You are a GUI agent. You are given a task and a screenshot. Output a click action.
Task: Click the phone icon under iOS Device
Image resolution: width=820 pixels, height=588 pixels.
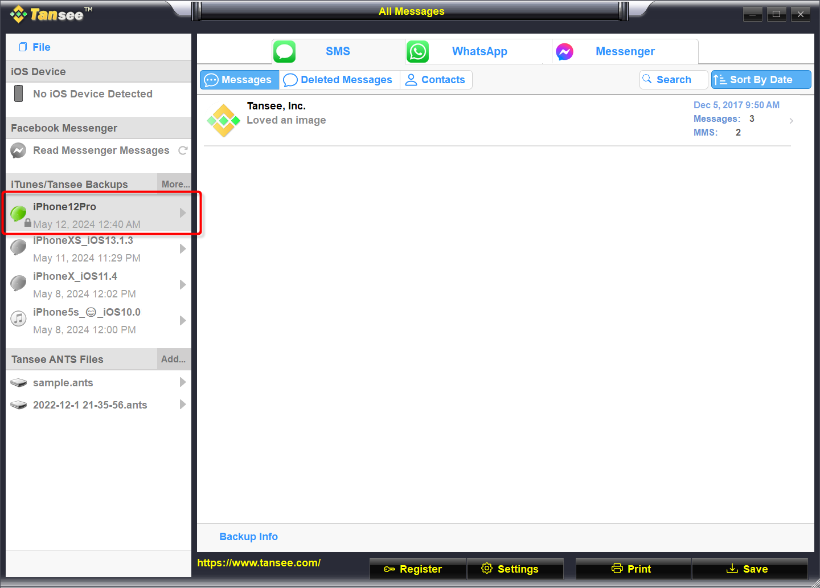[x=18, y=93]
